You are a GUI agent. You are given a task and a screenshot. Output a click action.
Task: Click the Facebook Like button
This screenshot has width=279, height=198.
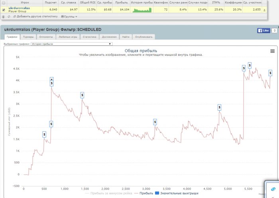point(263,31)
